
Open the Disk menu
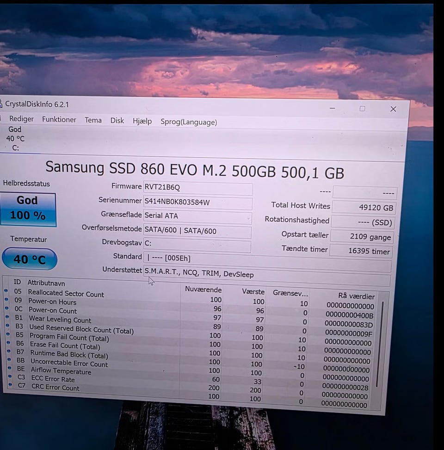pyautogui.click(x=117, y=121)
